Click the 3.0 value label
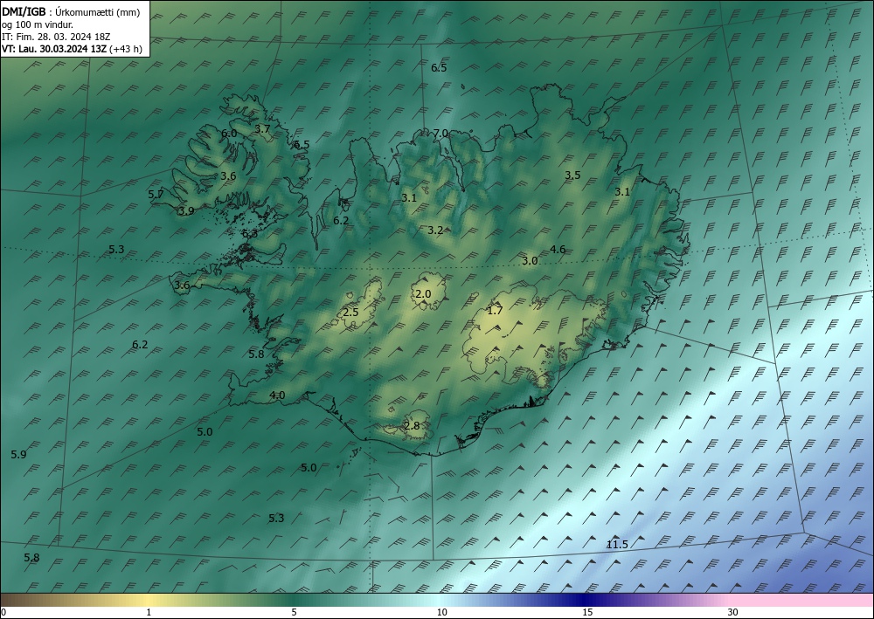The image size is (874, 619). coord(530,260)
